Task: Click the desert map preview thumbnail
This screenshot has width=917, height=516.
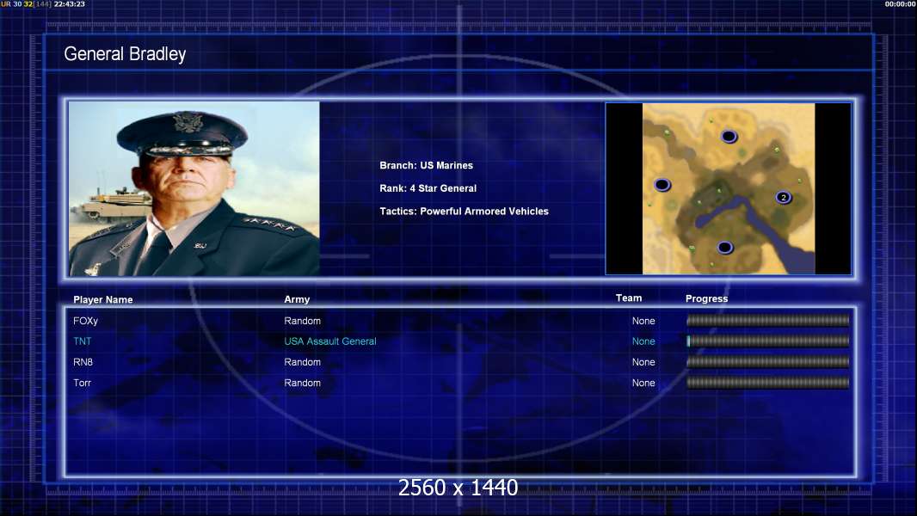Action: 728,188
